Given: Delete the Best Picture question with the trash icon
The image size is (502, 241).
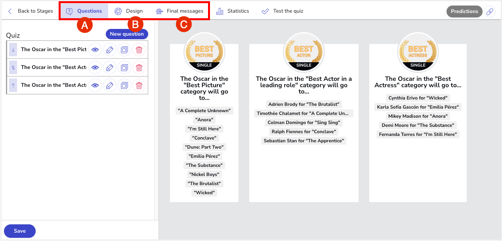Looking at the screenshot, I should pyautogui.click(x=139, y=50).
